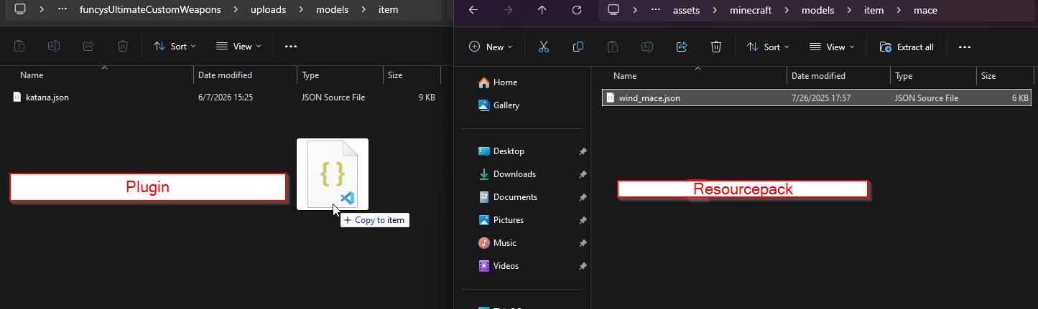Sort by Size column in left window

412,75
